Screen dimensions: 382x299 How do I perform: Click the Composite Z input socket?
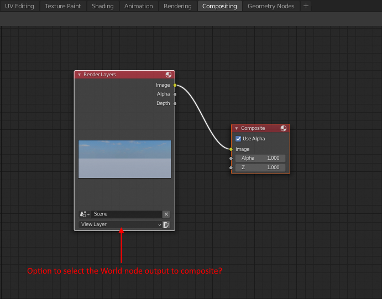[x=231, y=168]
